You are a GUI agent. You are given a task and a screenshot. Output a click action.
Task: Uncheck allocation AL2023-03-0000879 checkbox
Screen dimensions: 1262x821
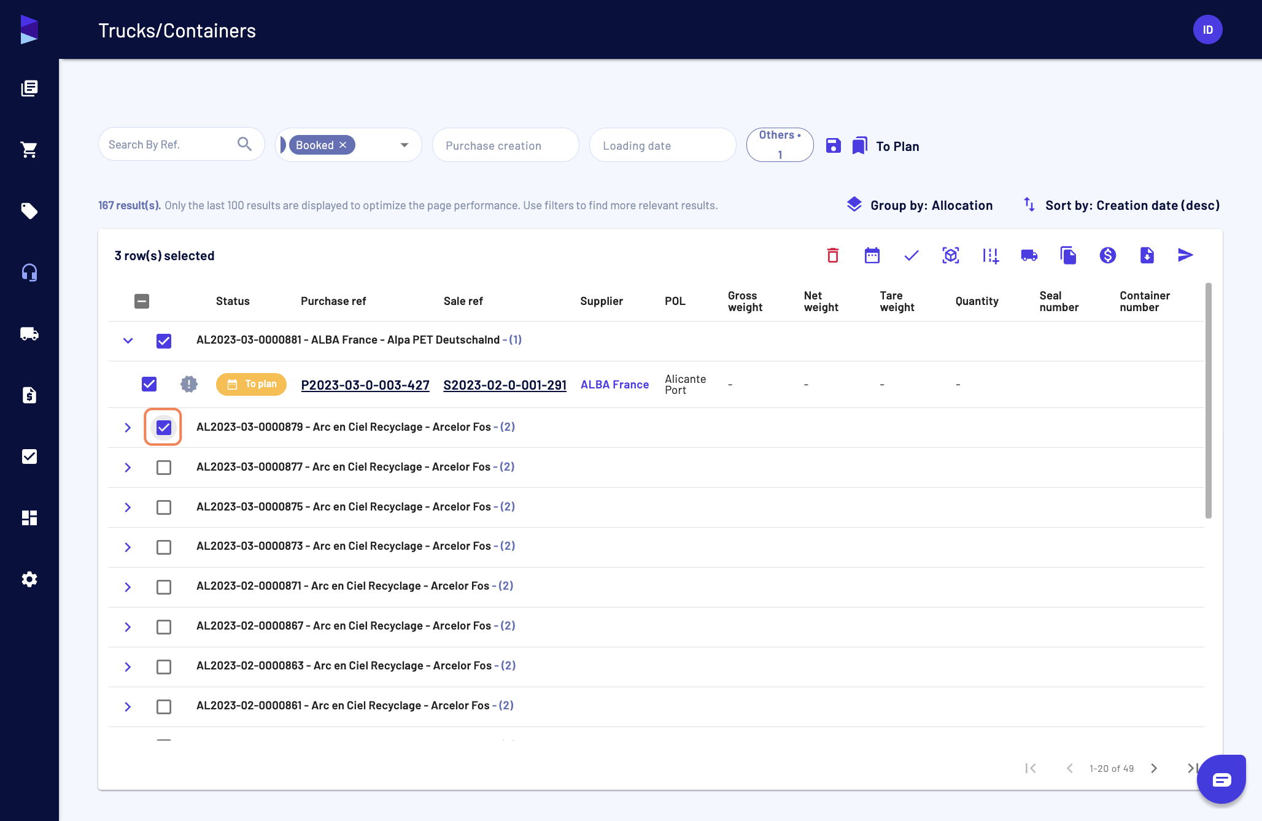(x=164, y=427)
